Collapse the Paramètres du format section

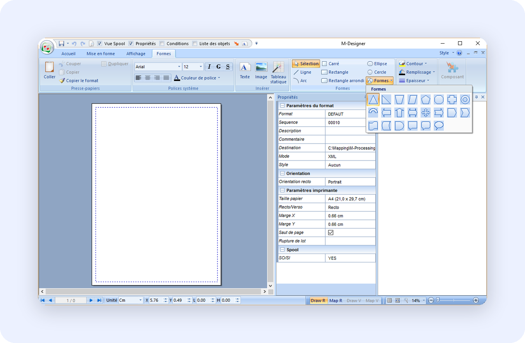282,105
